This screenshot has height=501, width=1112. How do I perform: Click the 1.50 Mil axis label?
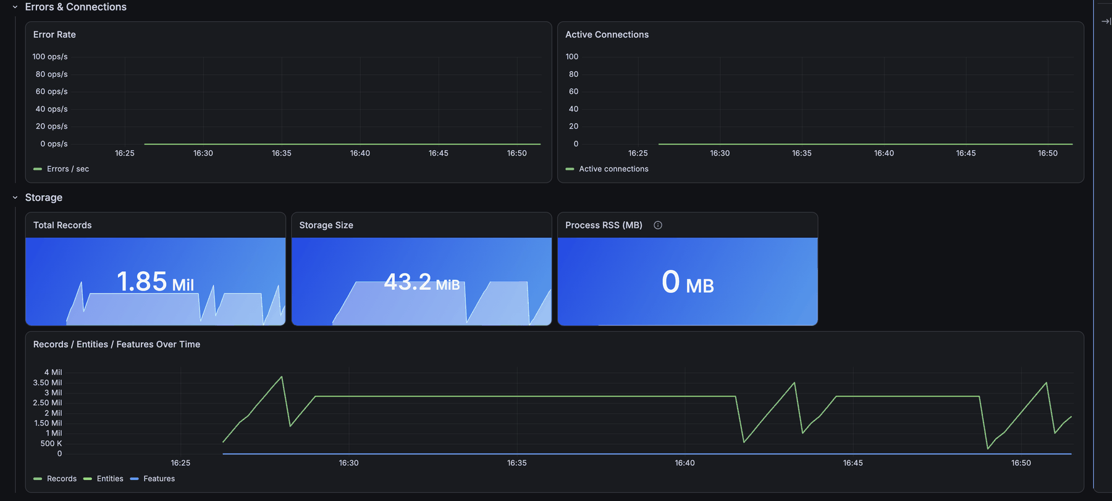point(48,423)
